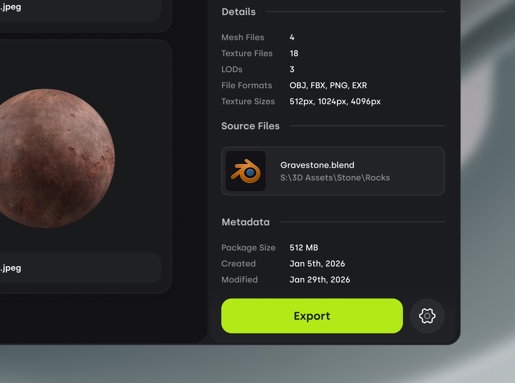
Task: Click the Details section heading
Action: 239,12
